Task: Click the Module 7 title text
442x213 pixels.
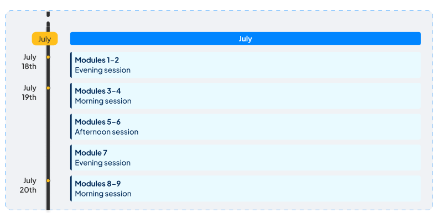Action: (91, 153)
